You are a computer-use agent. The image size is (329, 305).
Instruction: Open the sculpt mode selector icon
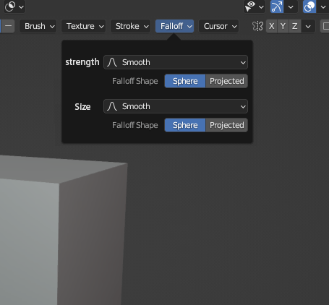coord(14,7)
